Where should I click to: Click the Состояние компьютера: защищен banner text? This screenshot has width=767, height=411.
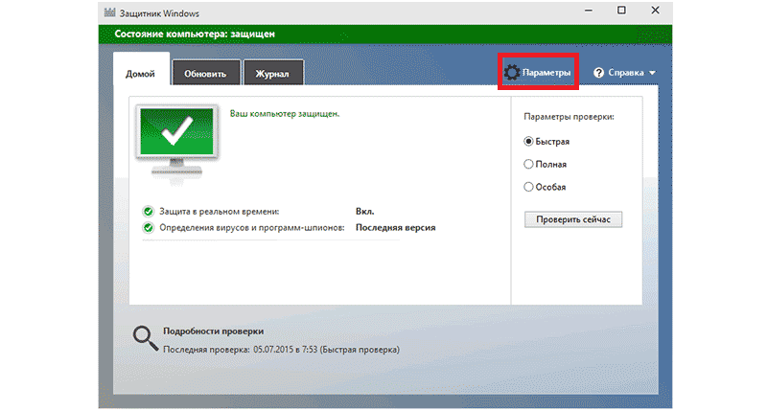[x=195, y=34]
